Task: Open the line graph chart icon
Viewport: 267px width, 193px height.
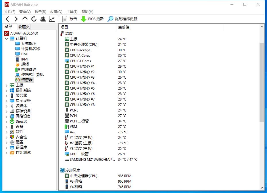Action: pyautogui.click(x=52, y=19)
